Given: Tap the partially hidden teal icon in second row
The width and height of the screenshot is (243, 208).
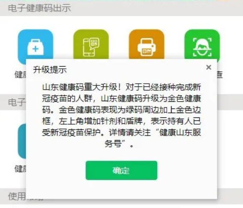Looking at the screenshot, I should coord(22,141).
